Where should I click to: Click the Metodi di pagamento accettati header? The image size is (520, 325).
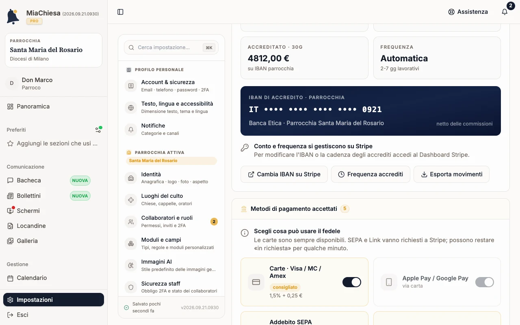click(x=370, y=209)
